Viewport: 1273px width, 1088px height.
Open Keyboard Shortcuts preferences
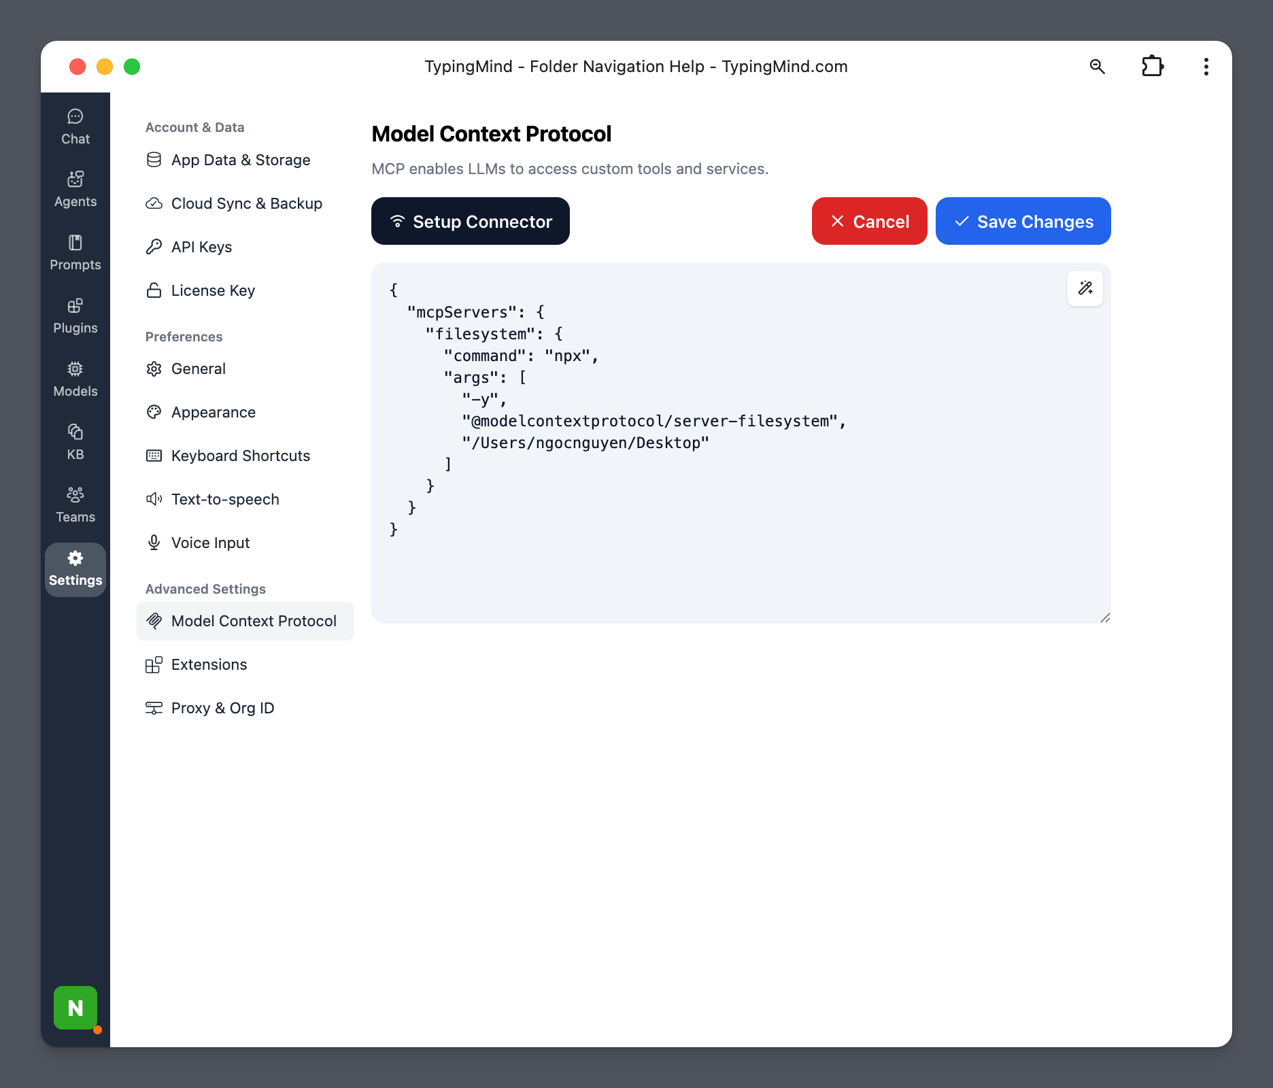(x=241, y=456)
